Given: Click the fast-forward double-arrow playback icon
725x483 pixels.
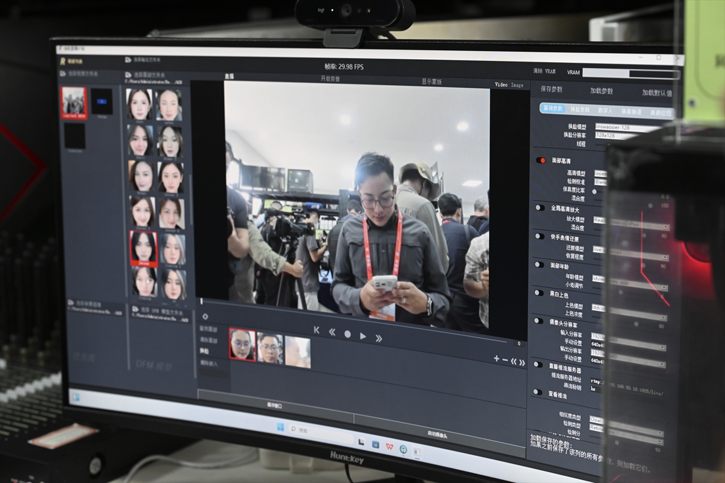Looking at the screenshot, I should (x=379, y=338).
